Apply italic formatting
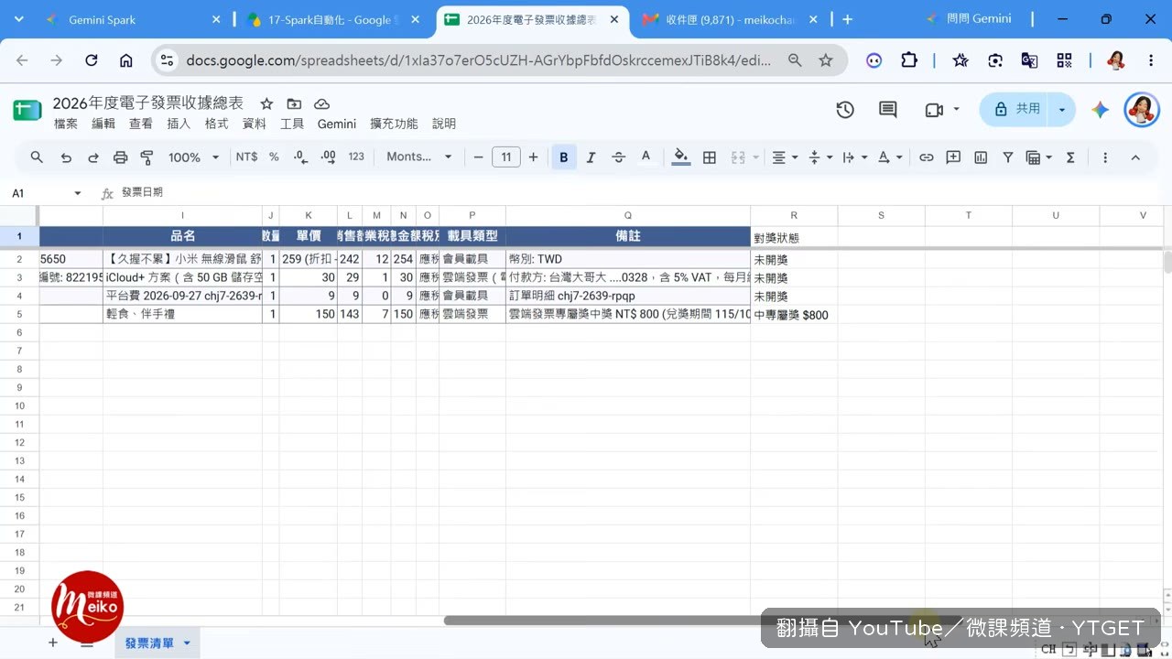The image size is (1172, 659). (x=591, y=157)
